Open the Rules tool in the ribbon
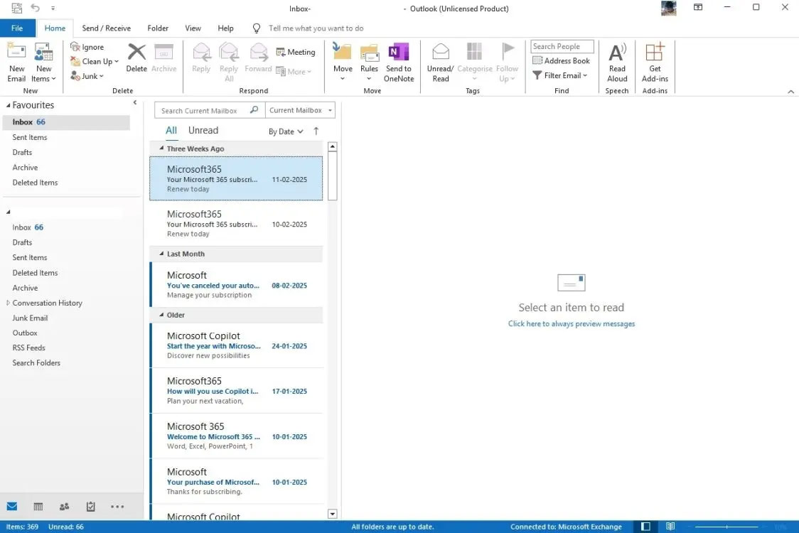The image size is (799, 533). point(369,60)
